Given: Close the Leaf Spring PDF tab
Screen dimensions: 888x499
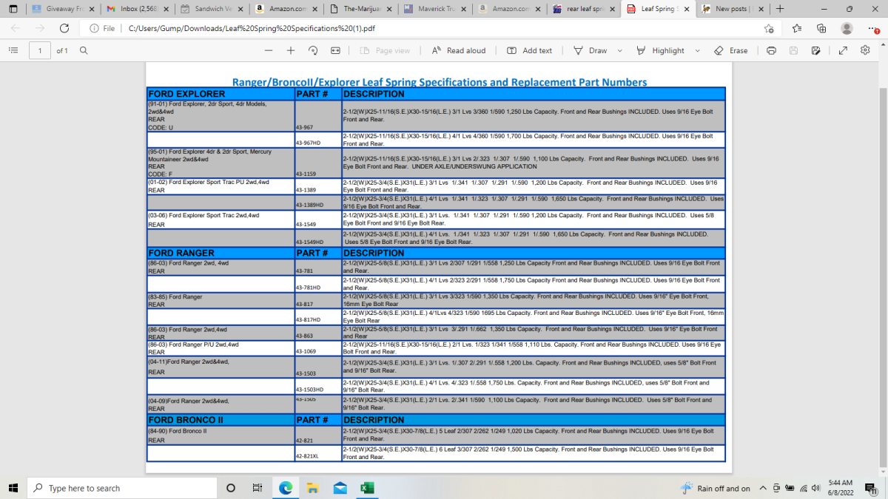Looking at the screenshot, I should click(x=686, y=9).
